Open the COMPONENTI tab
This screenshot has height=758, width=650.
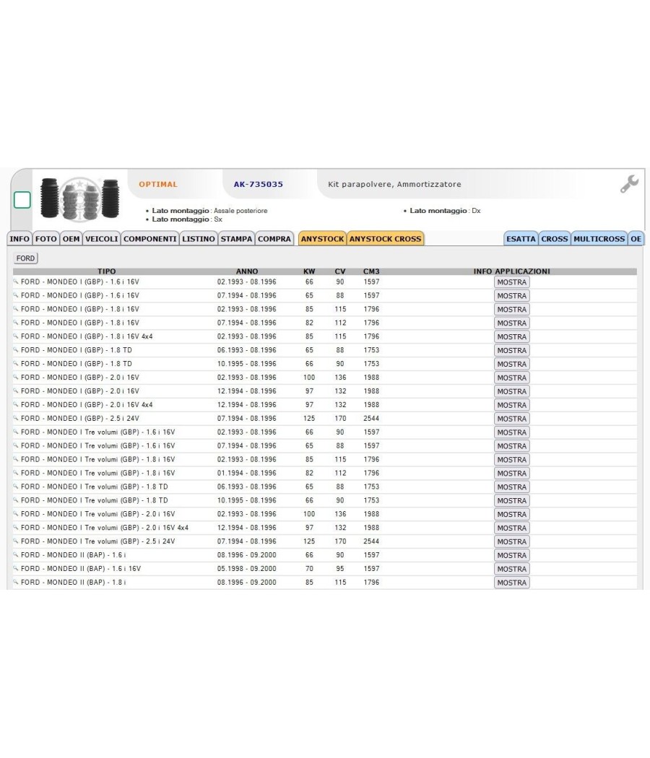click(150, 239)
